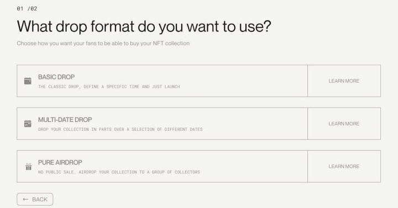This screenshot has height=208, width=398.
Task: Click 'Drop your collection in parts' description
Action: point(121,130)
